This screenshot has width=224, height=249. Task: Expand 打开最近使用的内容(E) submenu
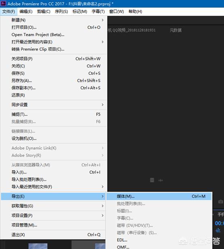(53, 42)
